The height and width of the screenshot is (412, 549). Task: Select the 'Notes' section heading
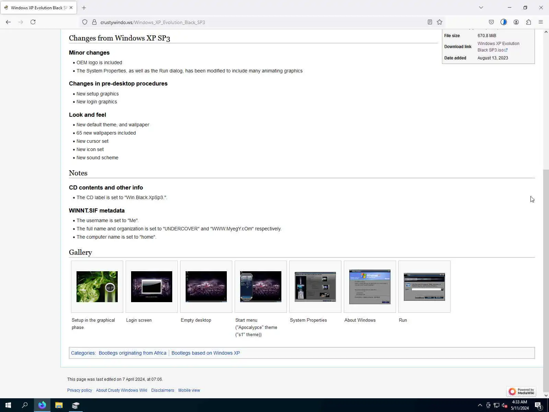pos(78,173)
